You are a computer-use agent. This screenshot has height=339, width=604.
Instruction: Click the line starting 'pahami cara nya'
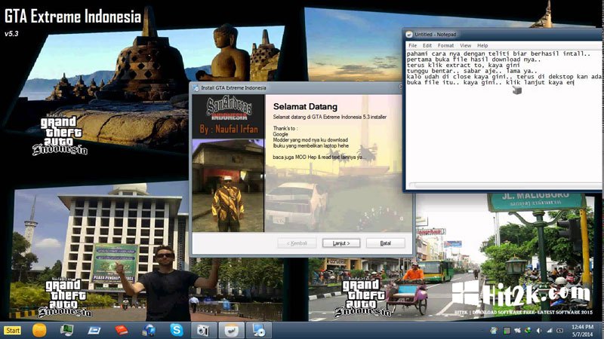tap(498, 53)
